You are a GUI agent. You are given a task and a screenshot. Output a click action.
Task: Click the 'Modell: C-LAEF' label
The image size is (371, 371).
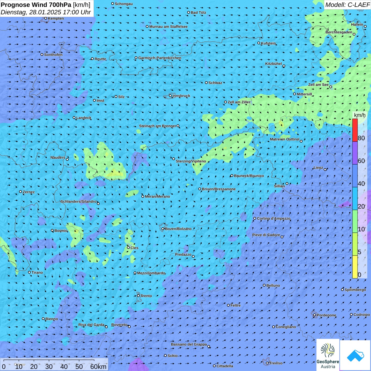tap(347, 5)
